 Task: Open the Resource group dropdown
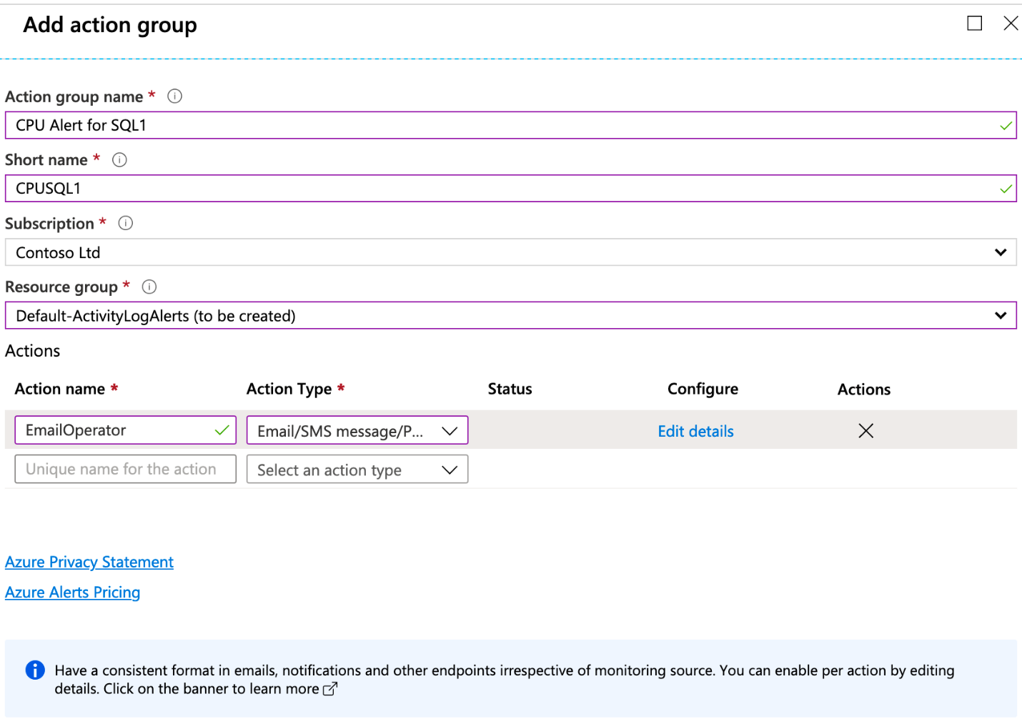click(510, 316)
